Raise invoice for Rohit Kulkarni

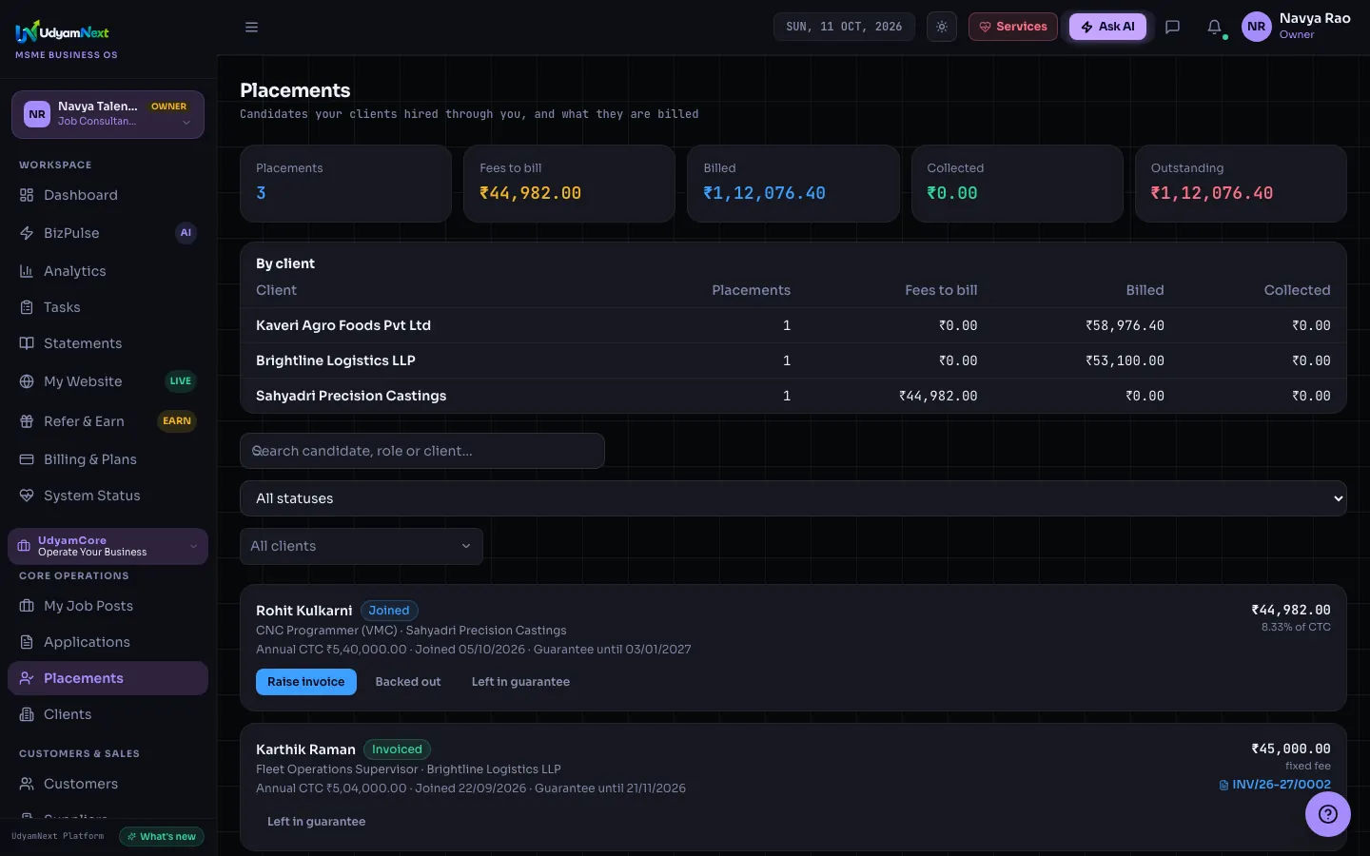(306, 682)
